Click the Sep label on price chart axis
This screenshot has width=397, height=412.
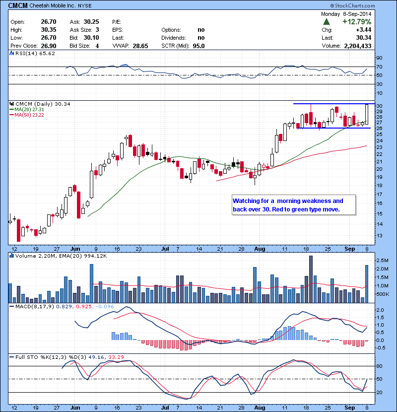pos(349,249)
